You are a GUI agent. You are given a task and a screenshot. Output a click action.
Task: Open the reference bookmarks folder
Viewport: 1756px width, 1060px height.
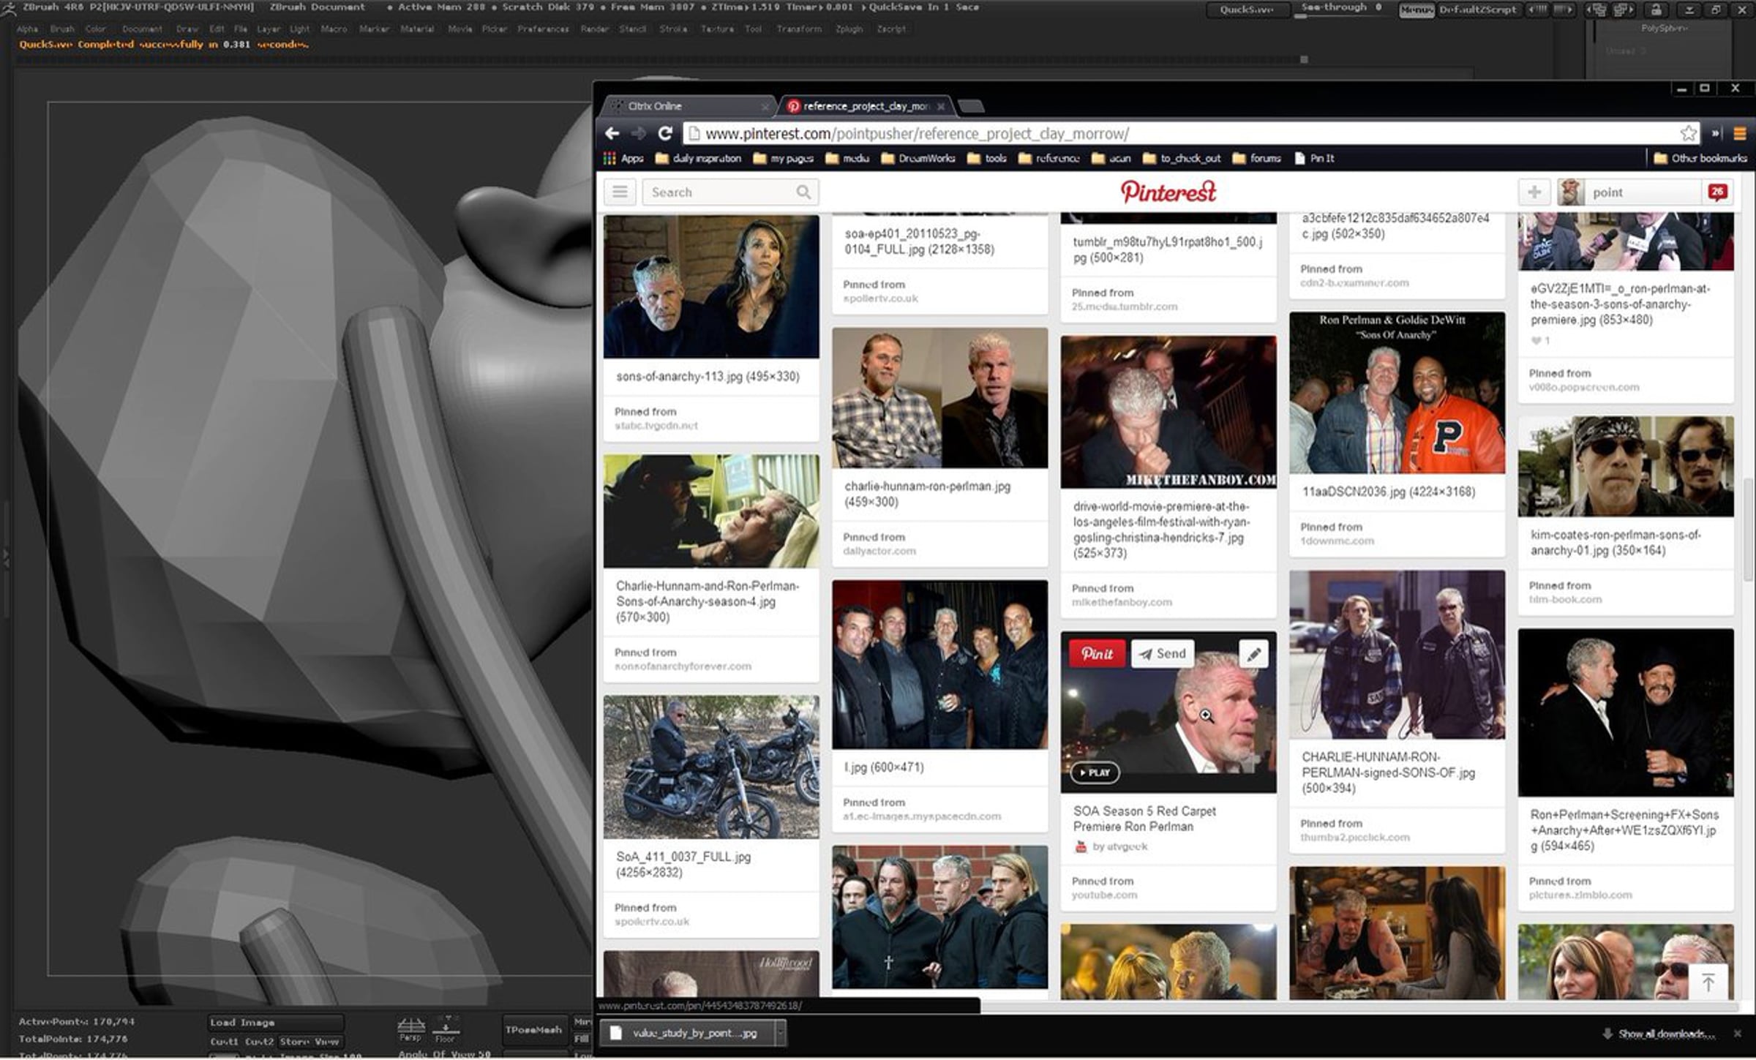[x=1049, y=158]
